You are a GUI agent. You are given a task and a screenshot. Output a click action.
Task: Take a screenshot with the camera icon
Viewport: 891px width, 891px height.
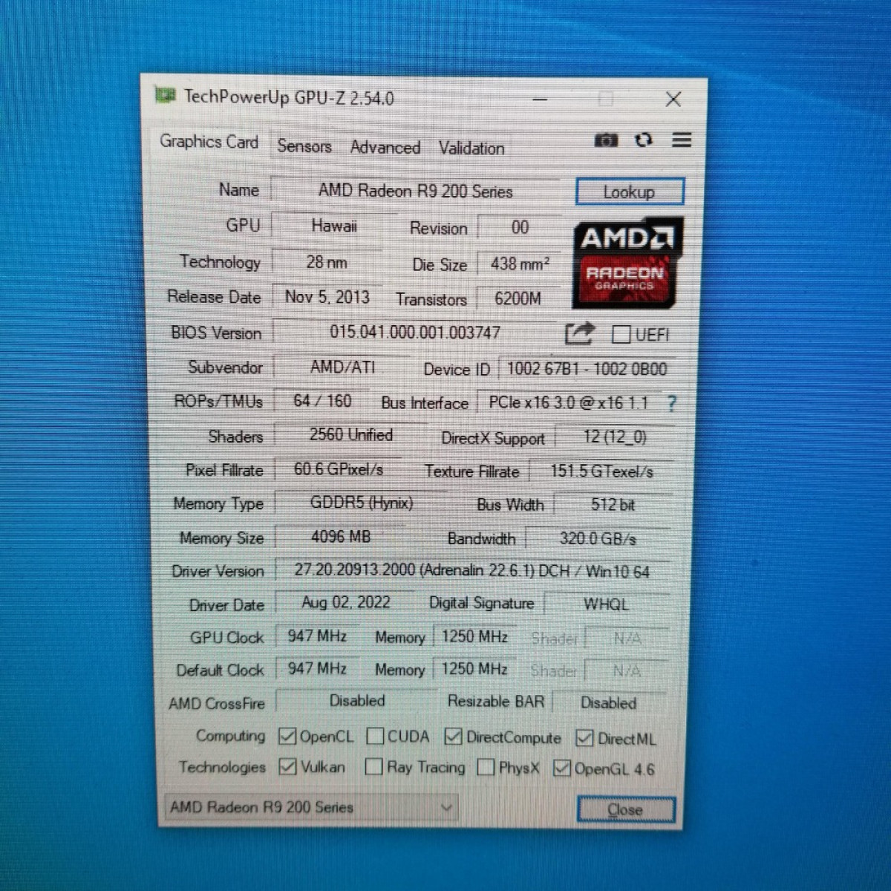[606, 140]
